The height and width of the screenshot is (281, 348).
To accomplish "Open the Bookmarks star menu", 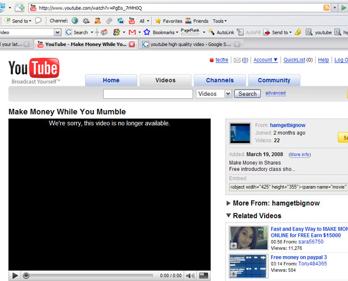I will click(161, 32).
